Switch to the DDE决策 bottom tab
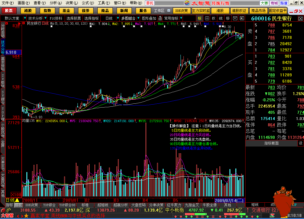 point(31,205)
